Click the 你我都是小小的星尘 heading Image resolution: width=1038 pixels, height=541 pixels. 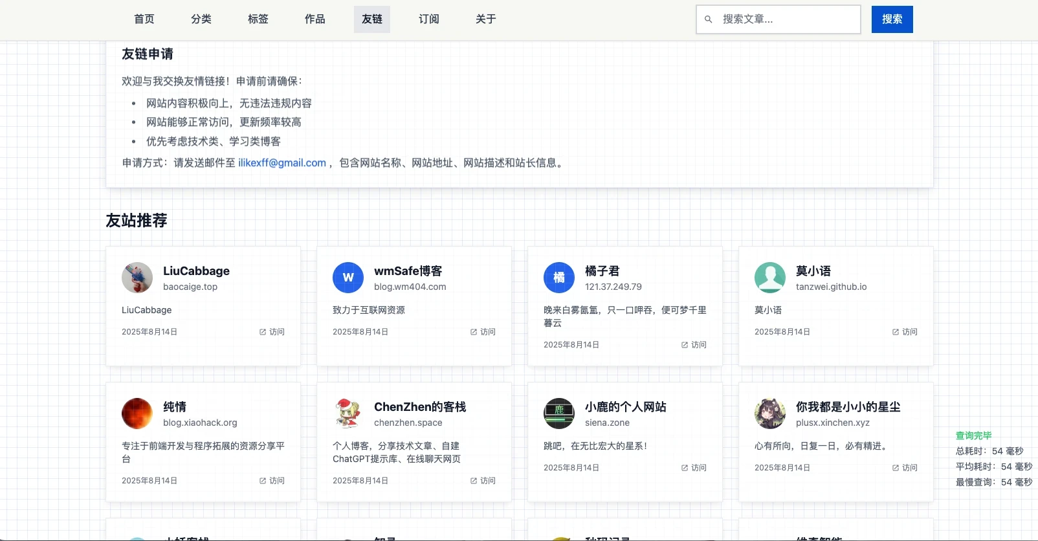pyautogui.click(x=848, y=407)
